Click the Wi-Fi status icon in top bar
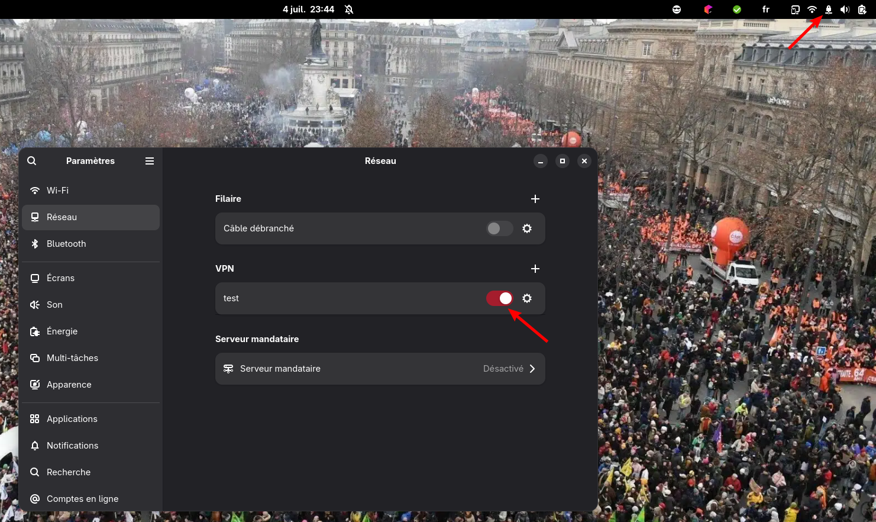876x522 pixels. (812, 9)
